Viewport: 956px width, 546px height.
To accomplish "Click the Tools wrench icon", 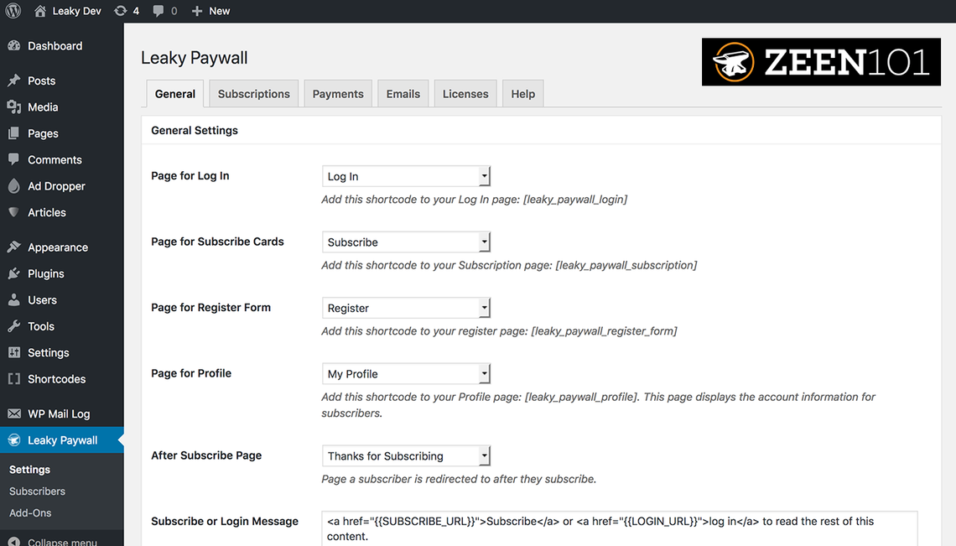I will click(x=14, y=326).
